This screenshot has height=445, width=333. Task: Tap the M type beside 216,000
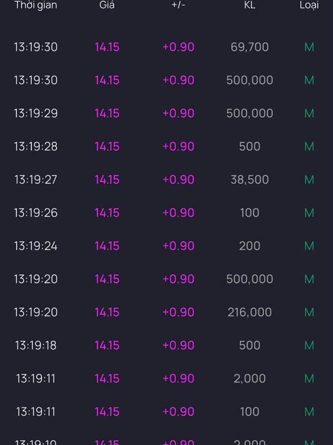pos(309,313)
